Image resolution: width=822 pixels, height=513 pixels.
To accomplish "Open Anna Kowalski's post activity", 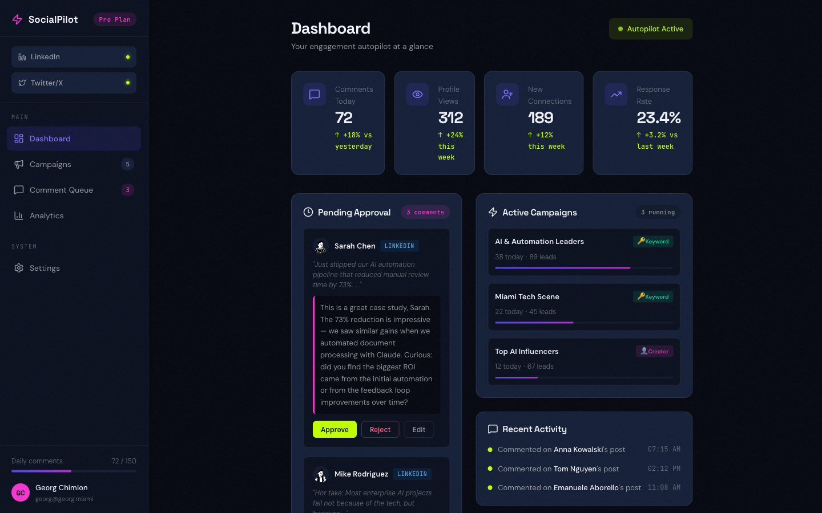I will coord(584,450).
